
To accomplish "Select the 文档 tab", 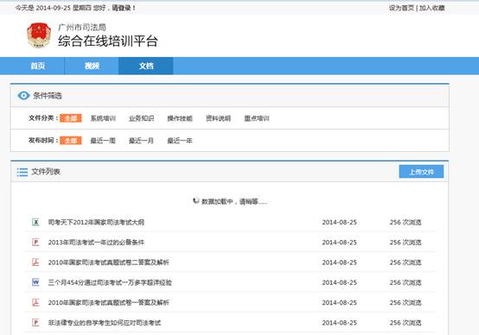I will pos(146,66).
